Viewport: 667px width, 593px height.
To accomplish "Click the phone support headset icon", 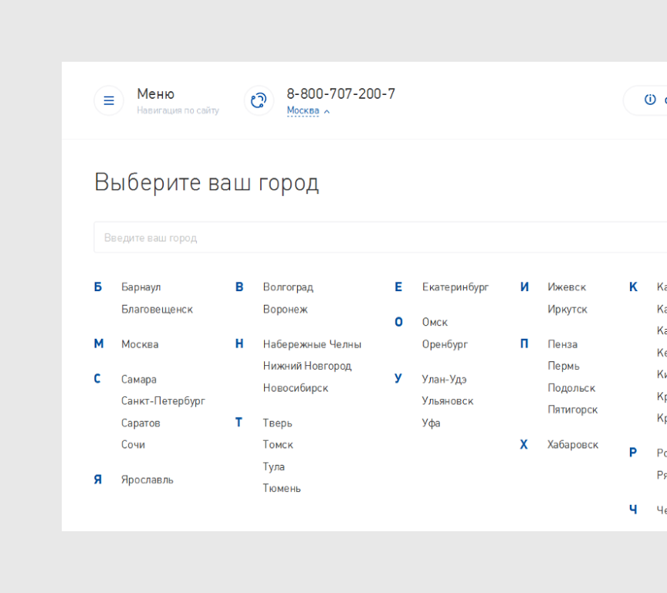I will (259, 100).
